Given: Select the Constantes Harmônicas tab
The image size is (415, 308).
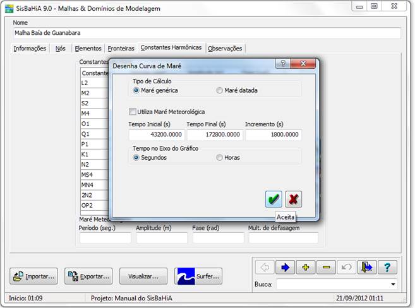Looking at the screenshot, I should (x=171, y=47).
